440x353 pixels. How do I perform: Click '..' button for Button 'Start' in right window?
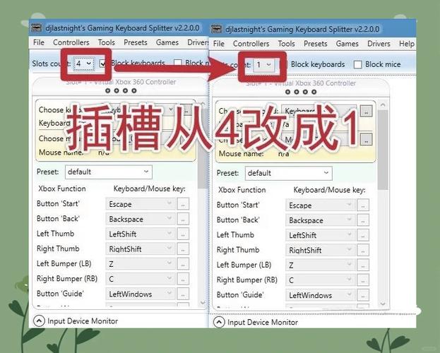363,205
